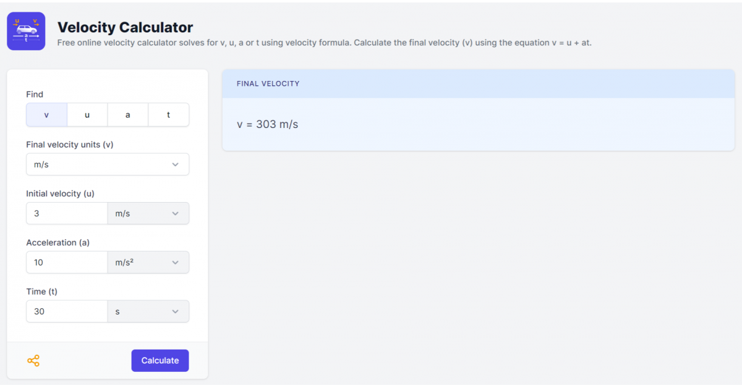Select 'v' in the Find options
Screen dimensions: 742x388
coord(46,115)
